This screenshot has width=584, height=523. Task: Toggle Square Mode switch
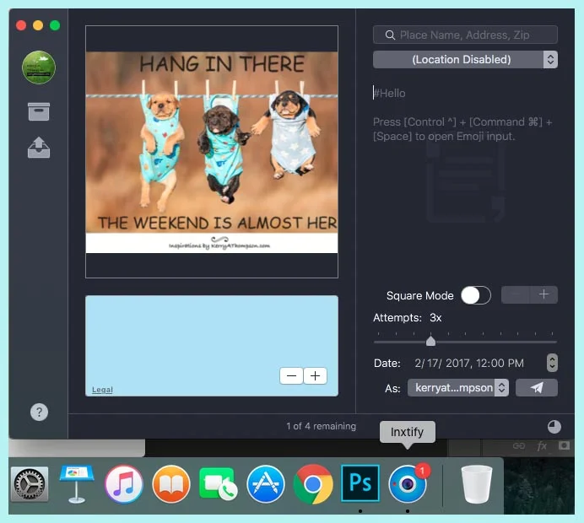[476, 295]
